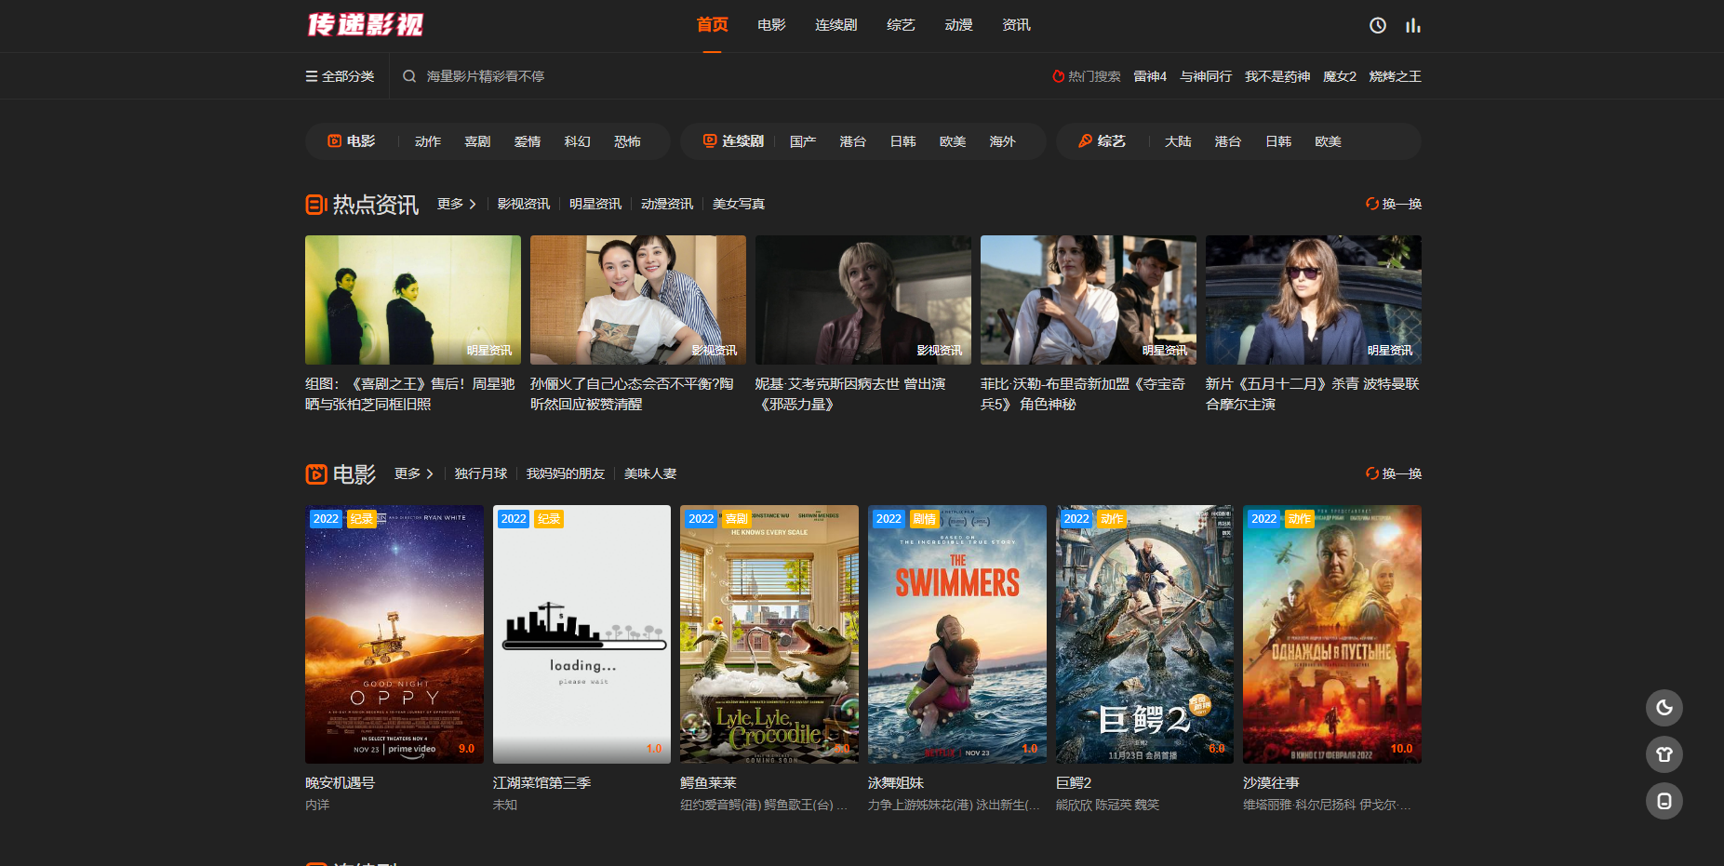Open the rankings bar chart icon

pos(1413,25)
